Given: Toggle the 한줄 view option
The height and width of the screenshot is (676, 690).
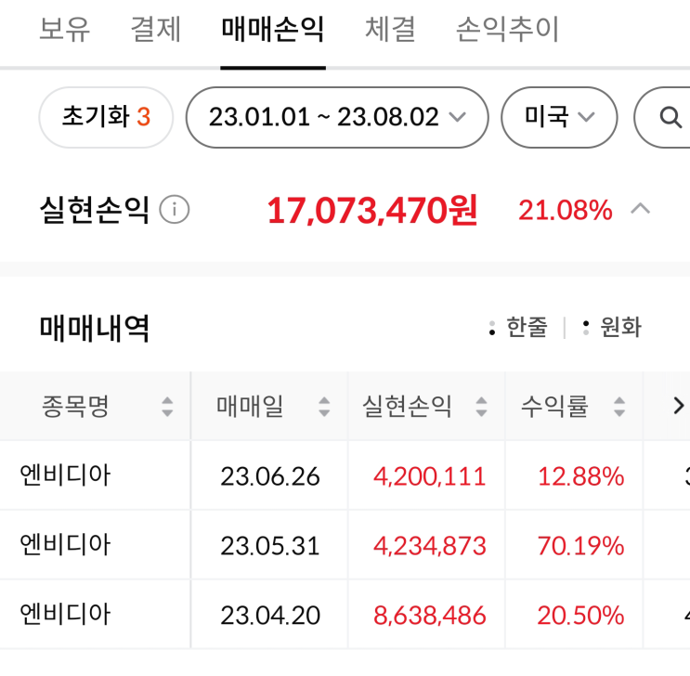Looking at the screenshot, I should [519, 327].
